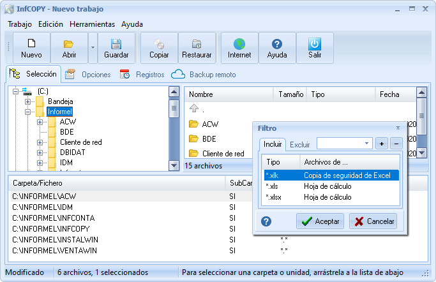Viewport: 436px width, 282px height.
Task: Open the Abrir dropdown arrow
Action: (x=93, y=48)
